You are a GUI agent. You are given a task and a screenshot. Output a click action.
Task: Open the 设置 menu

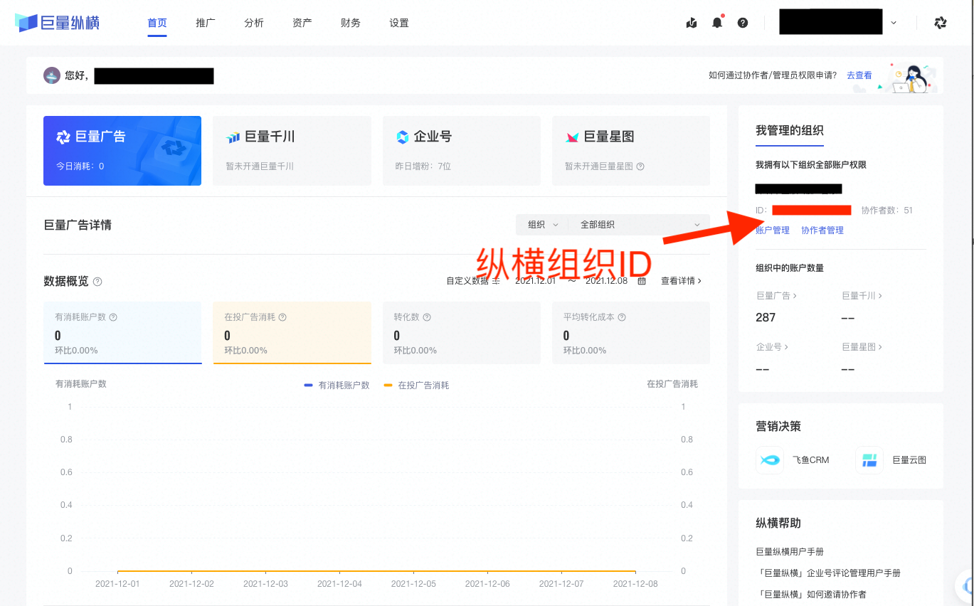[x=399, y=23]
